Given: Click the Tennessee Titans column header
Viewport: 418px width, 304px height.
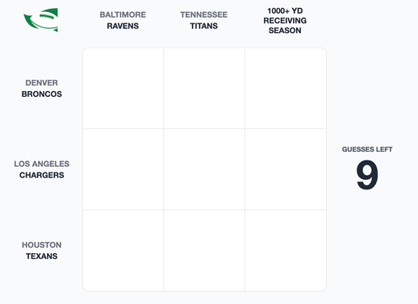Looking at the screenshot, I should point(204,20).
